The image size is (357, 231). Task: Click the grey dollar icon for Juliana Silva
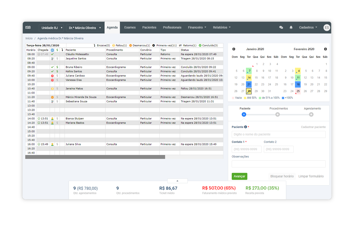[57, 144]
